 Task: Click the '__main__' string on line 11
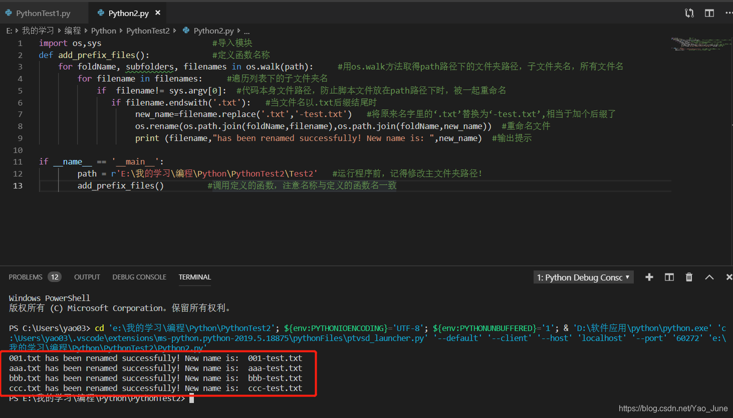click(135, 161)
